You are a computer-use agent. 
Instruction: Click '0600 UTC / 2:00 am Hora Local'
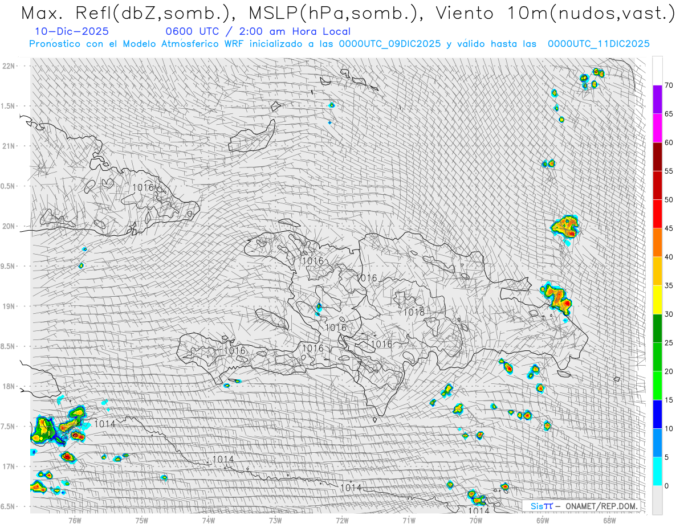[258, 31]
